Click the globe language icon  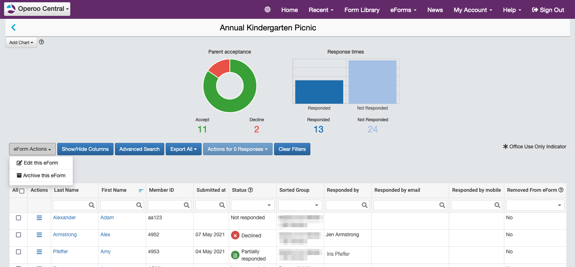[268, 10]
